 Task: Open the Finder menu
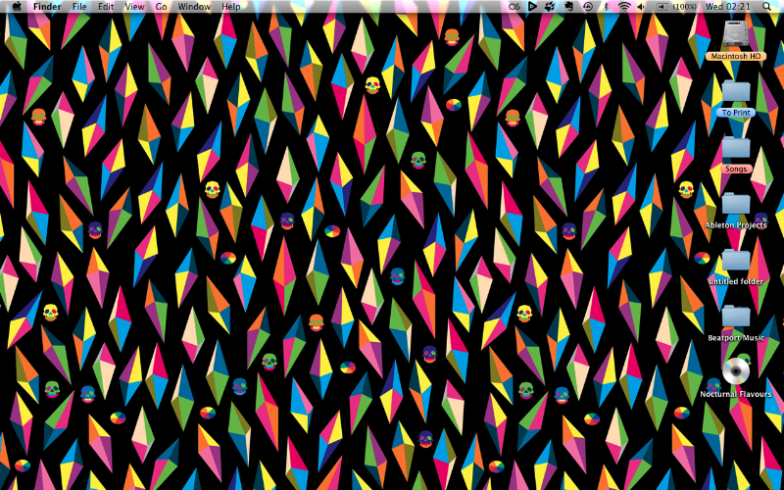click(x=47, y=7)
